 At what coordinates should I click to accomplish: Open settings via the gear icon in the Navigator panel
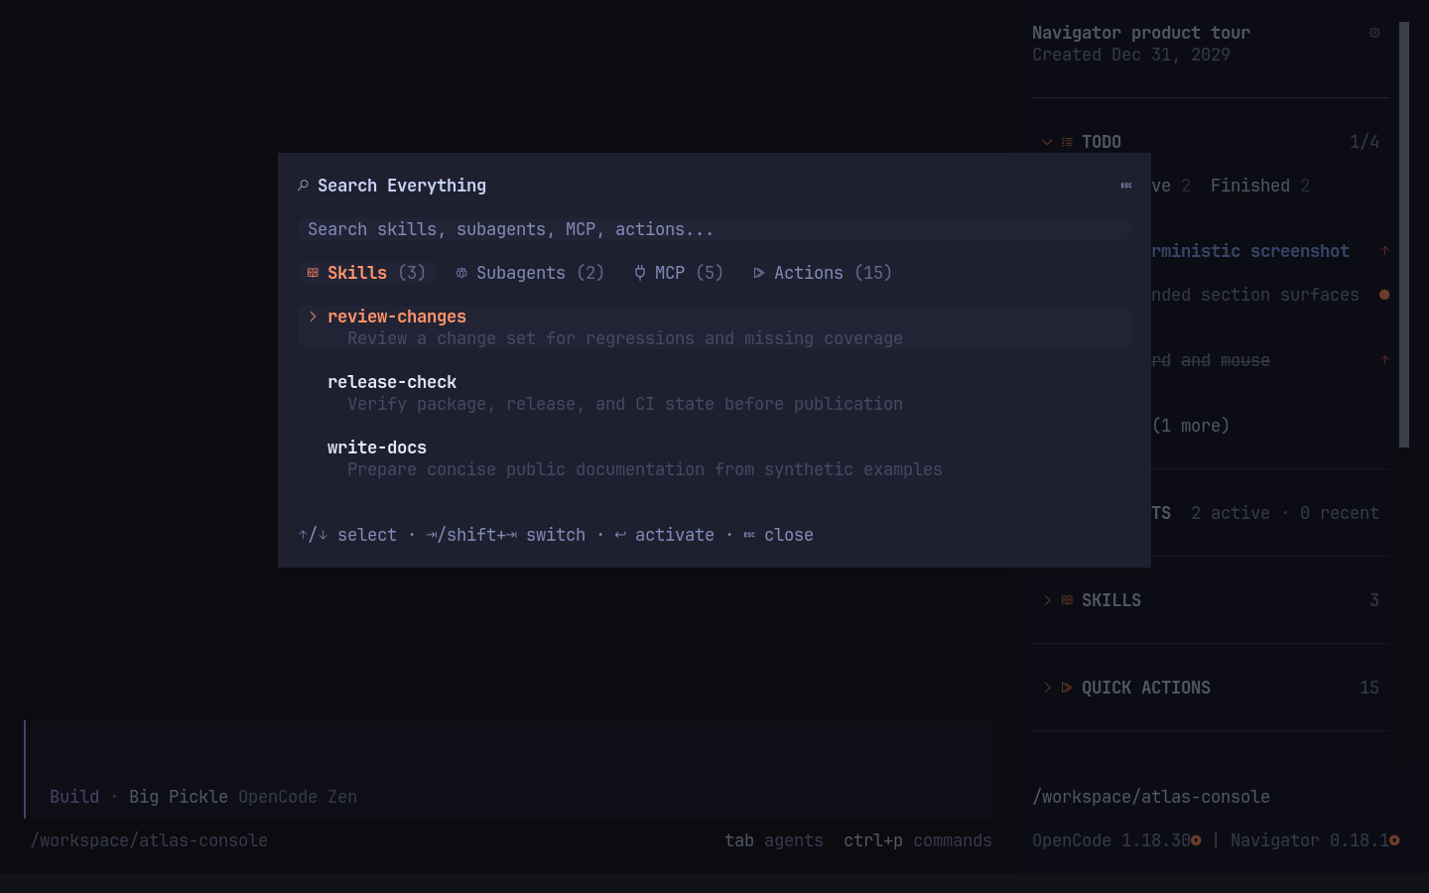(1374, 33)
